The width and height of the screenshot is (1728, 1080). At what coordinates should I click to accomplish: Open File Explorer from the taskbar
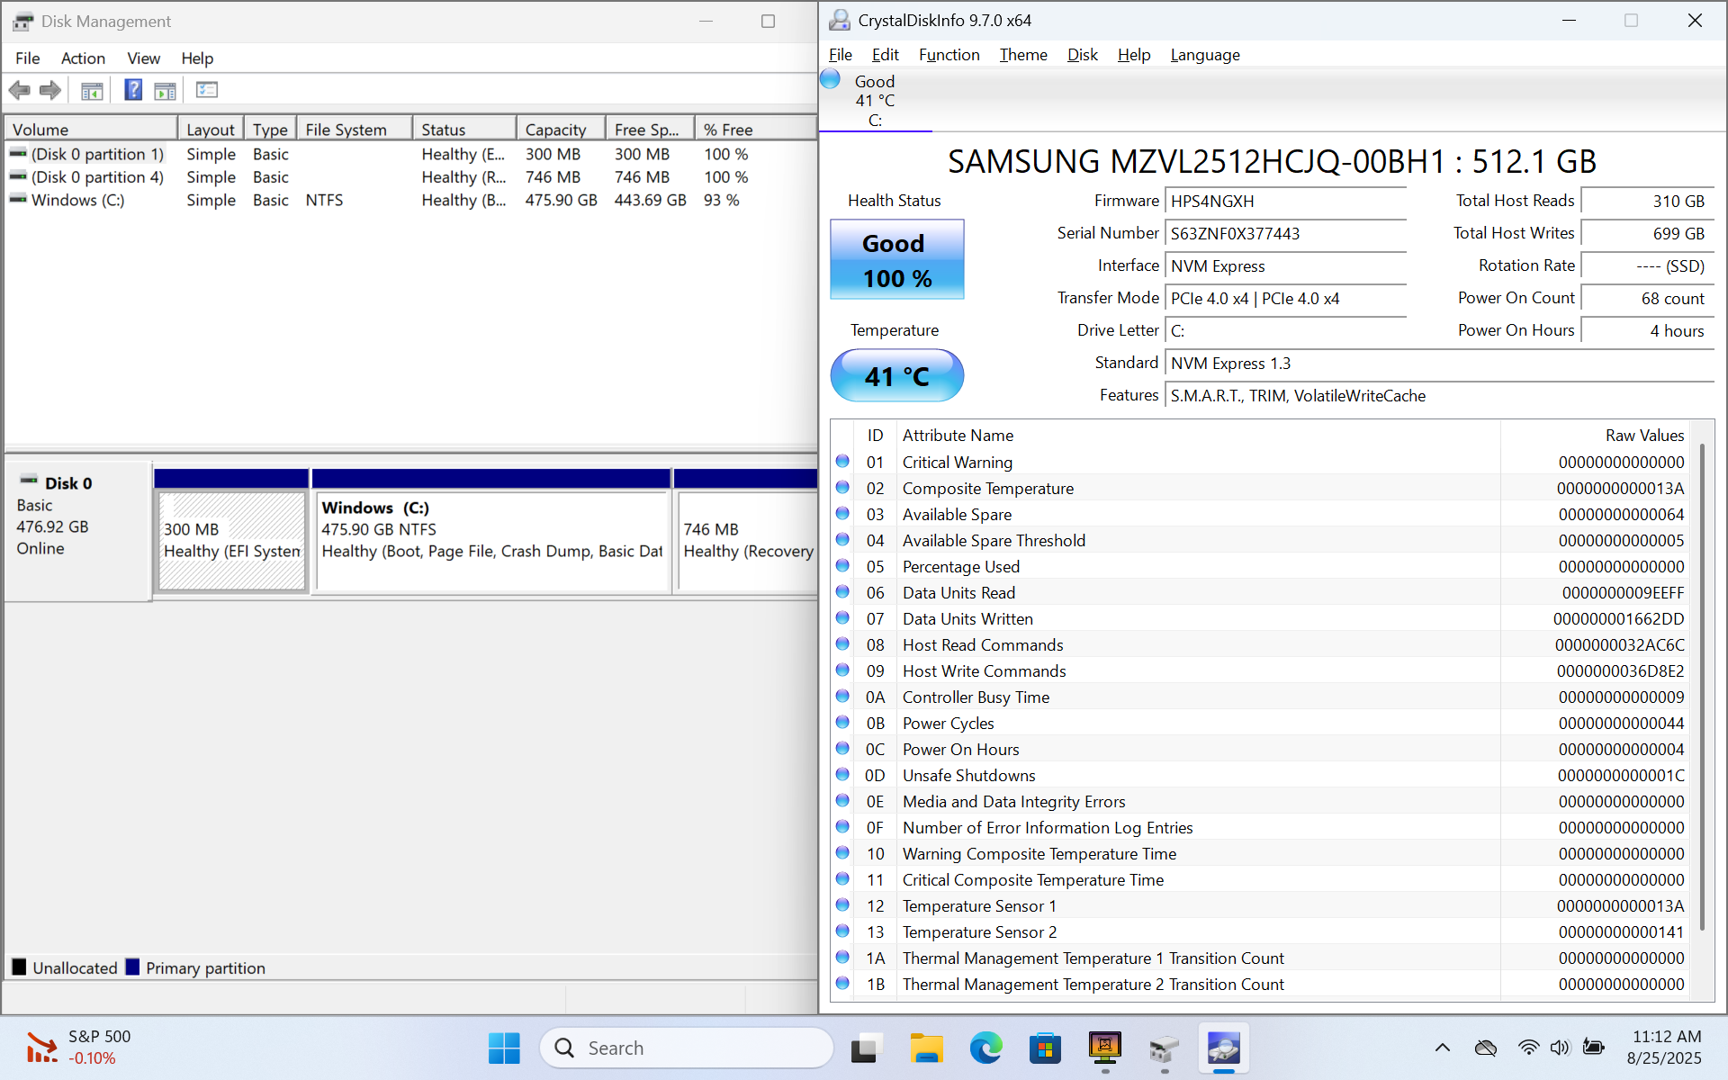coord(925,1048)
